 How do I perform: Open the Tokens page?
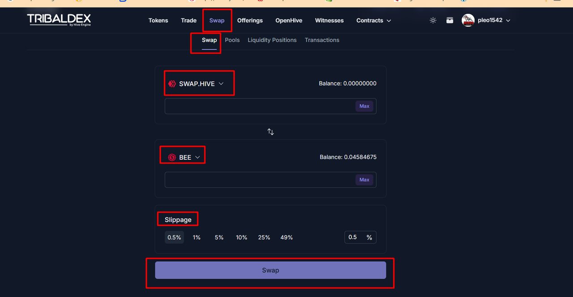click(158, 21)
